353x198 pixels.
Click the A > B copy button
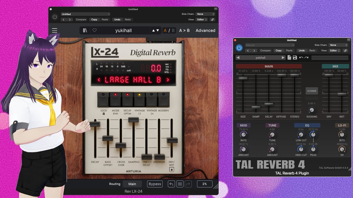pos(184,31)
